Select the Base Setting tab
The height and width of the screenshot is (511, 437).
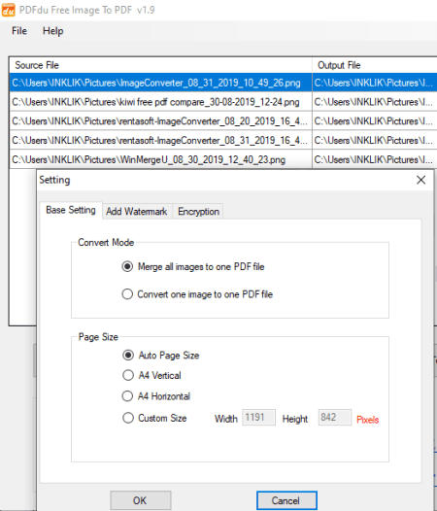click(71, 210)
